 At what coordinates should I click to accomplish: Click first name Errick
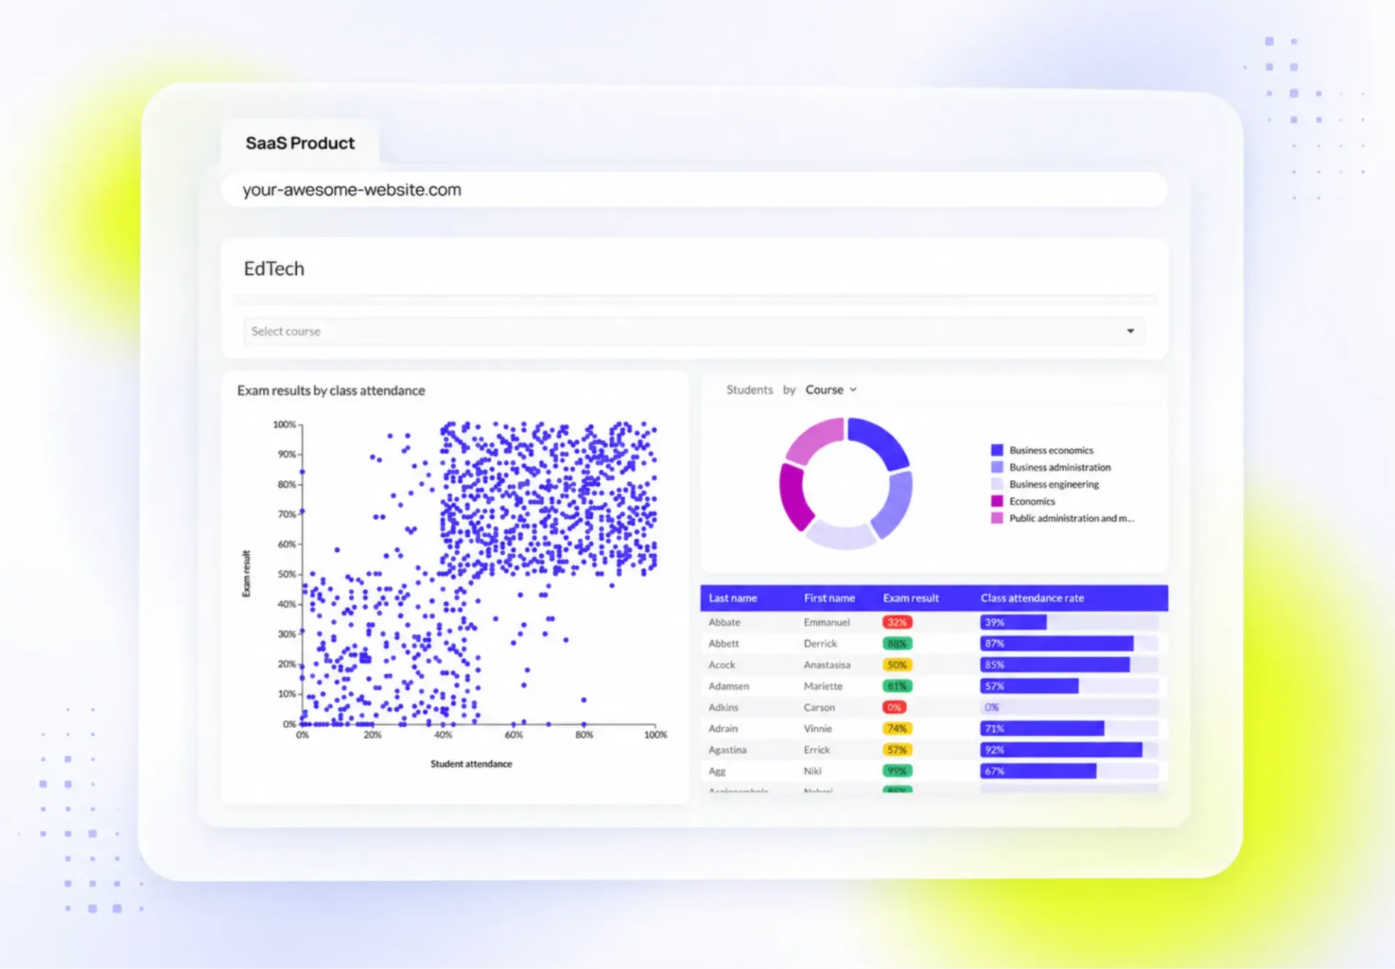[x=817, y=750]
